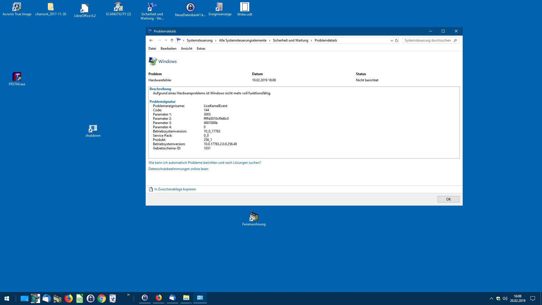Open the Ansicht menu
Image resolution: width=542 pixels, height=305 pixels.
point(187,49)
